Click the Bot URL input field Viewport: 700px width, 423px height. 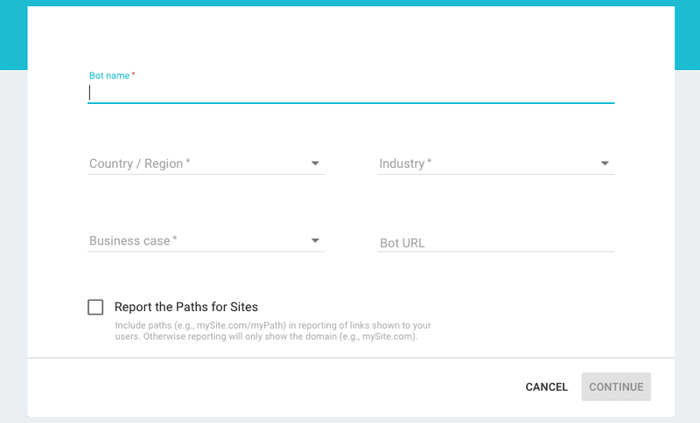coord(495,243)
